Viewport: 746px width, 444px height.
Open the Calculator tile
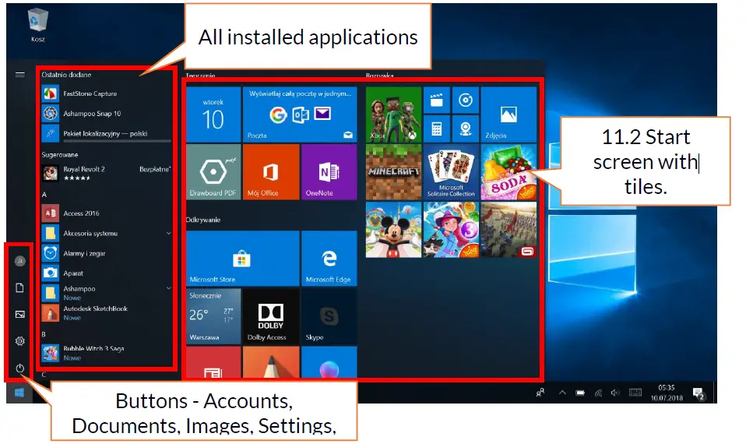[x=436, y=129]
